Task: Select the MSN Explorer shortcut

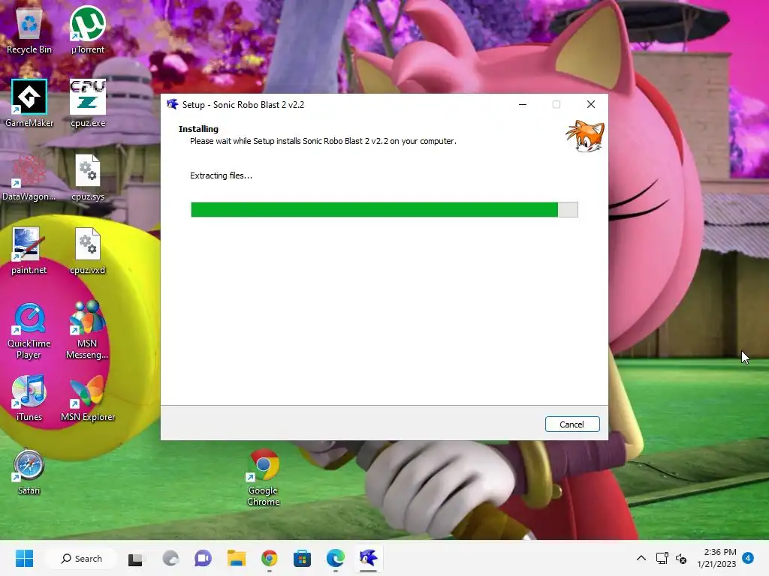Action: click(88, 397)
